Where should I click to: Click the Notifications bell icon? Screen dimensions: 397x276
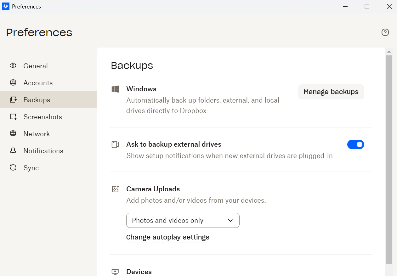coord(13,151)
